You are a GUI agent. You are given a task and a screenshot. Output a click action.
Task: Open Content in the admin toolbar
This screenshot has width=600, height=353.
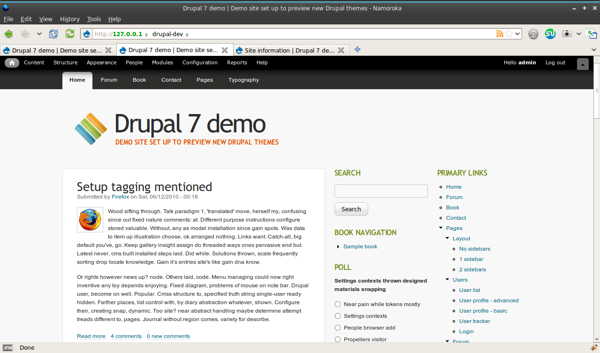click(x=34, y=62)
